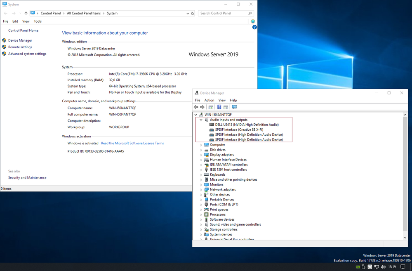Open the blue Help icon in Device Manager toolbar
412x271 pixels.
219,107
